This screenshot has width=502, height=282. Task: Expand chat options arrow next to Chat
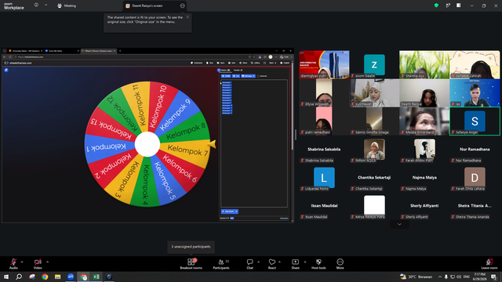pos(258,262)
